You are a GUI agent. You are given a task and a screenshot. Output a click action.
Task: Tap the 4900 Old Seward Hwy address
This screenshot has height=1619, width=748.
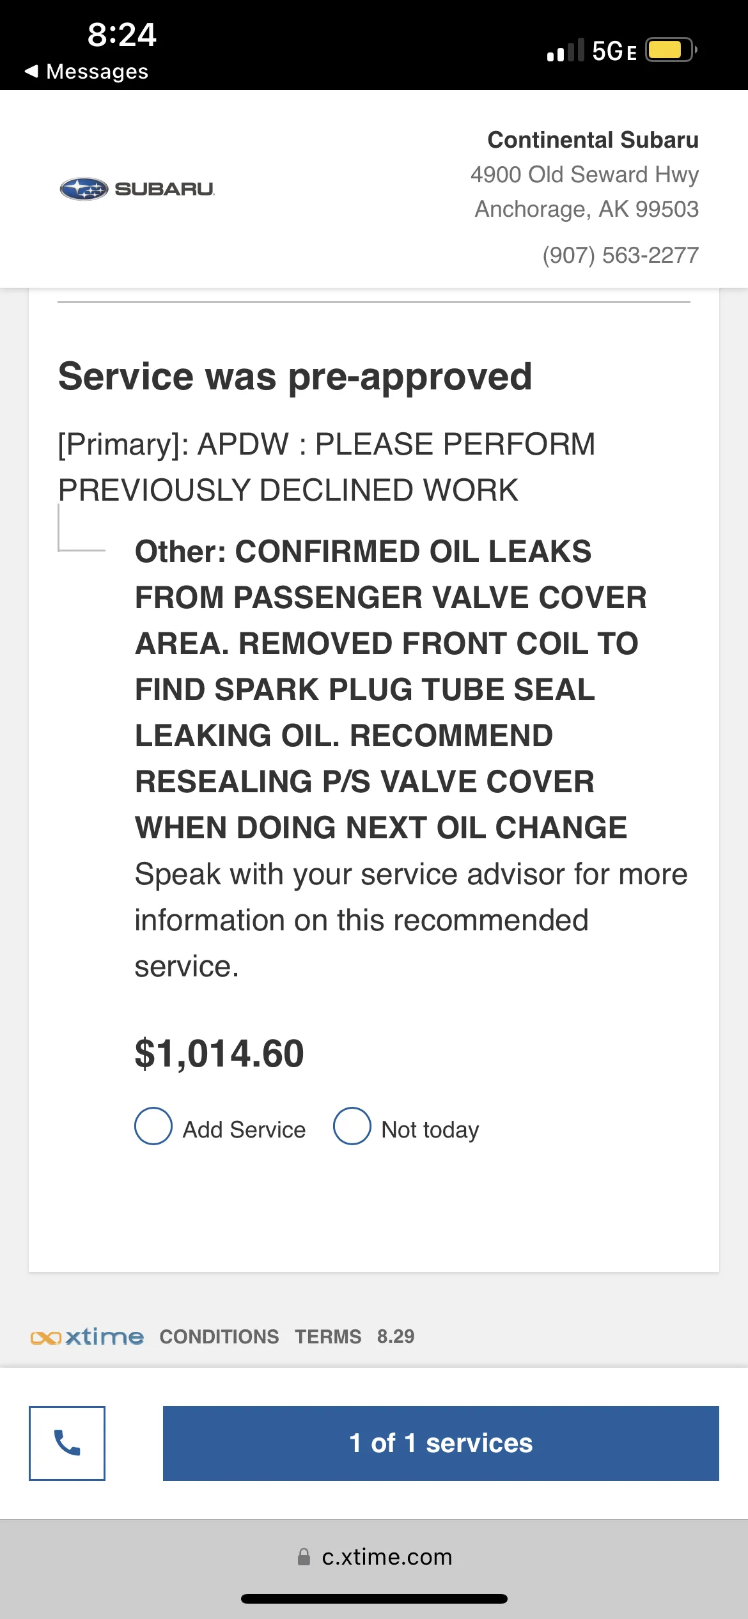click(x=584, y=174)
